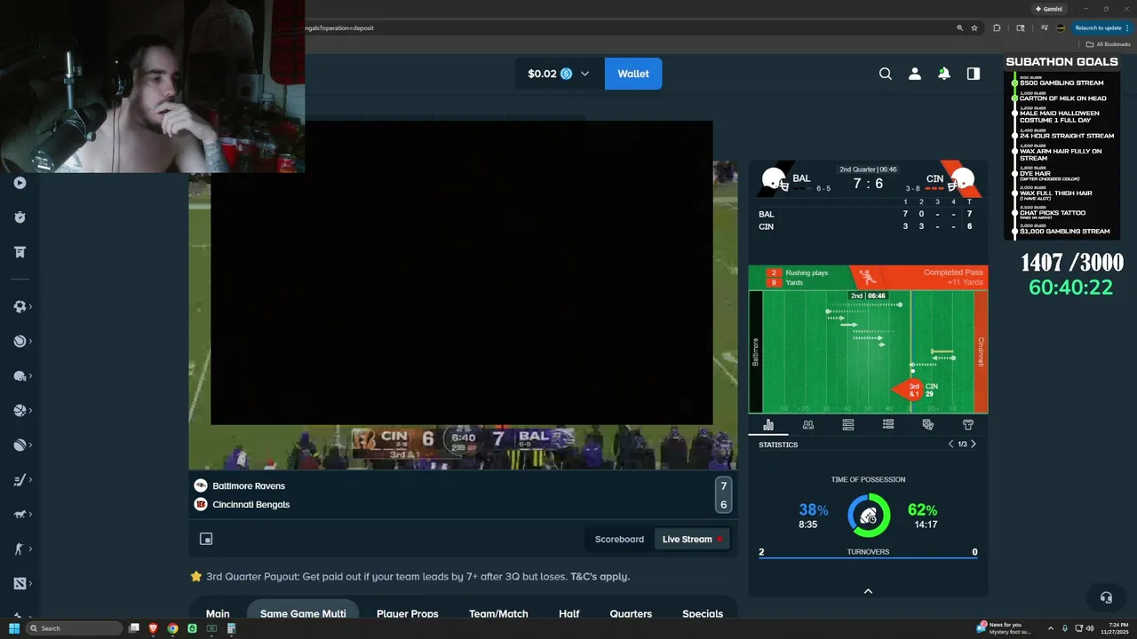The width and height of the screenshot is (1137, 639).
Task: Select the ice hockey stick sport icon
Action: coord(20,480)
